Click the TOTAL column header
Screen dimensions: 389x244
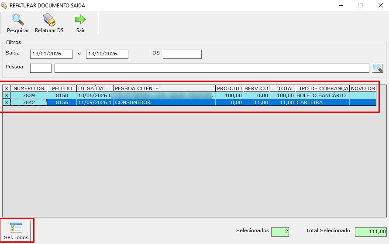(282, 88)
